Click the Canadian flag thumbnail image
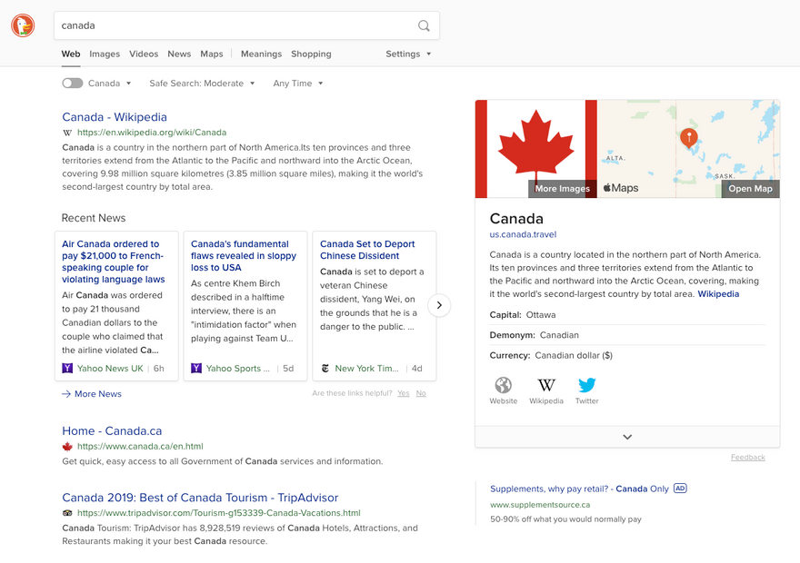This screenshot has width=800, height=563. click(x=535, y=149)
